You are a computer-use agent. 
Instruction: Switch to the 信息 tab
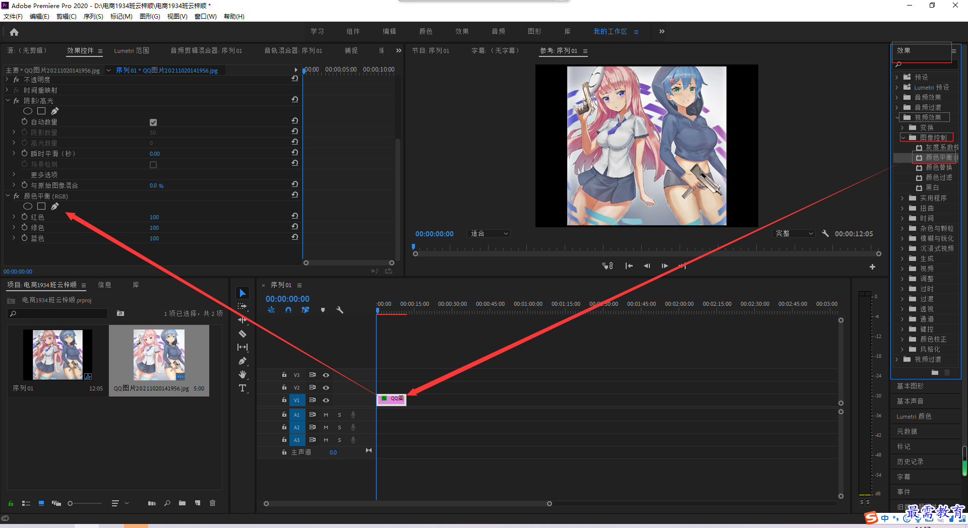click(104, 285)
